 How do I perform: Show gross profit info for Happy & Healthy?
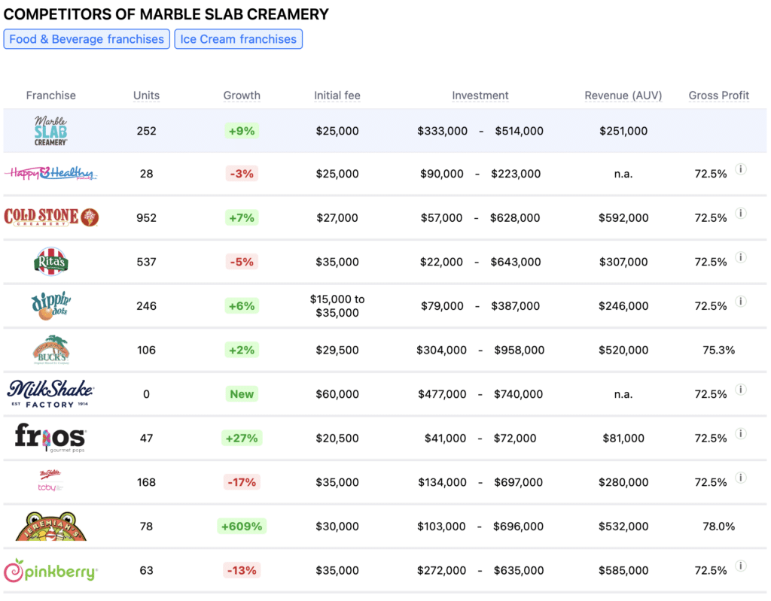[741, 169]
